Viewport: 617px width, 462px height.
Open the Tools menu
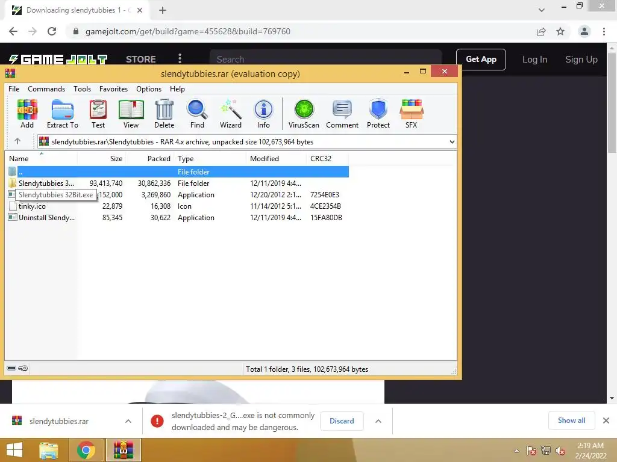(82, 89)
